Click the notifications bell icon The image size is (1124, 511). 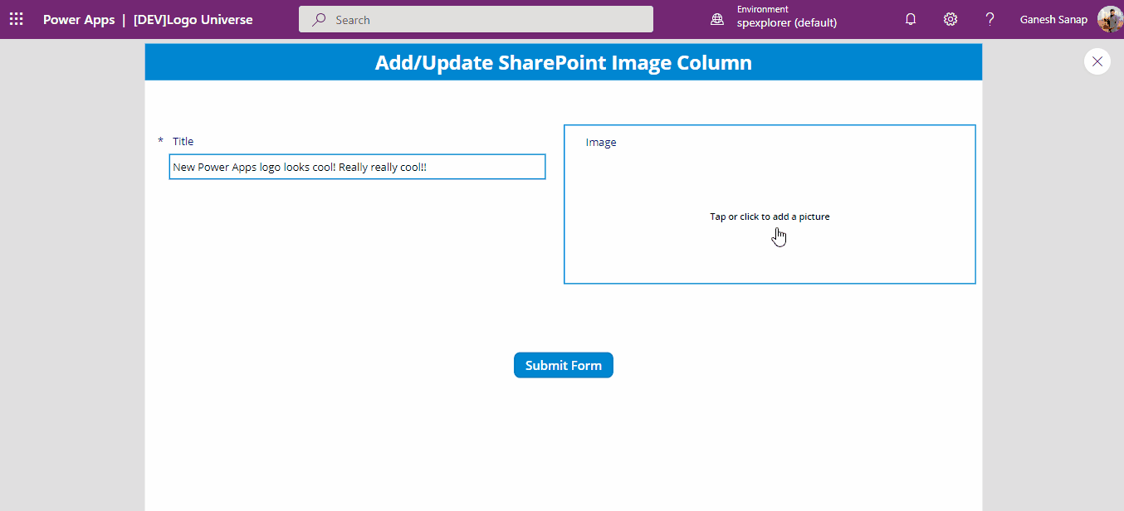910,18
